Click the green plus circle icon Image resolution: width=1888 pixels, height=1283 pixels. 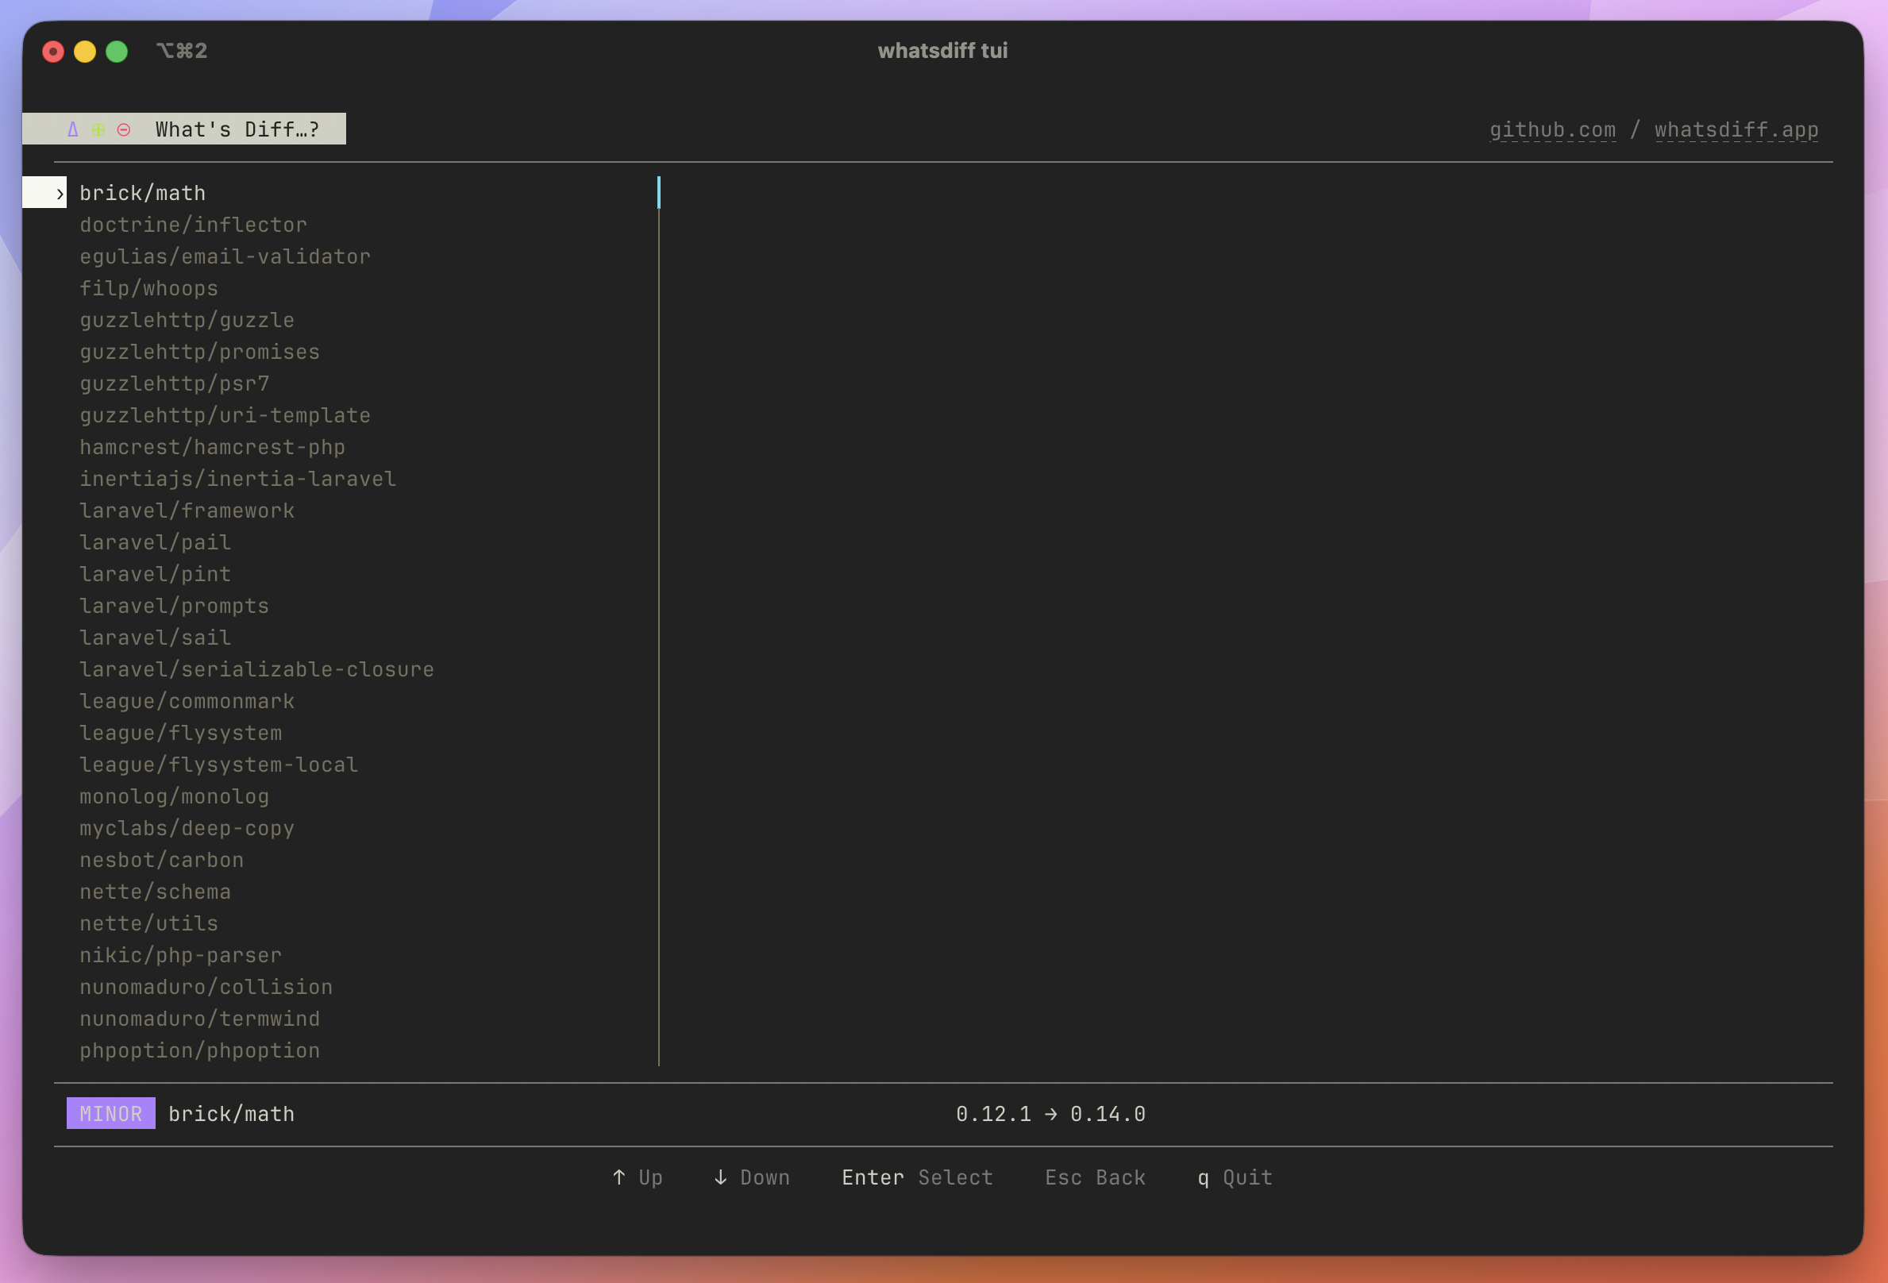click(98, 130)
